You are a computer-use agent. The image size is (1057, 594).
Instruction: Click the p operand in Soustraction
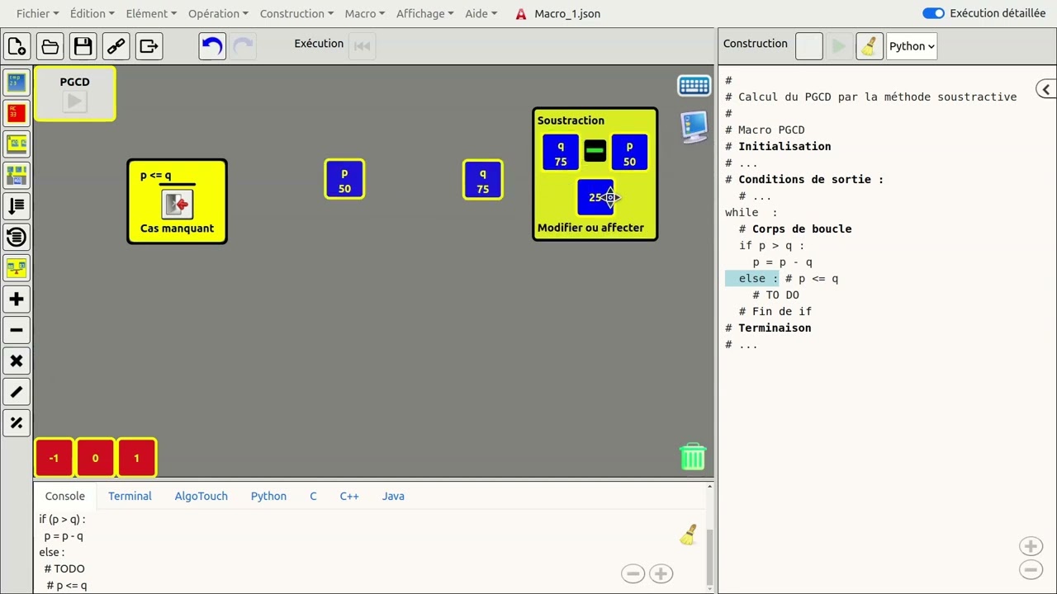click(x=629, y=153)
